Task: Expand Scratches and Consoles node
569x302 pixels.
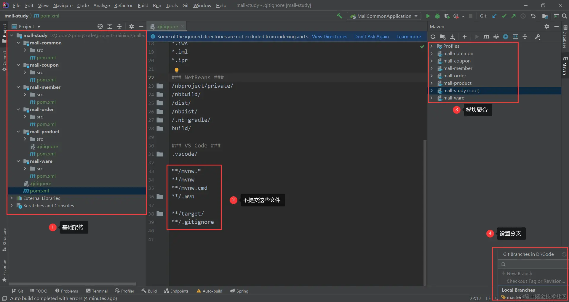Action: [x=12, y=205]
